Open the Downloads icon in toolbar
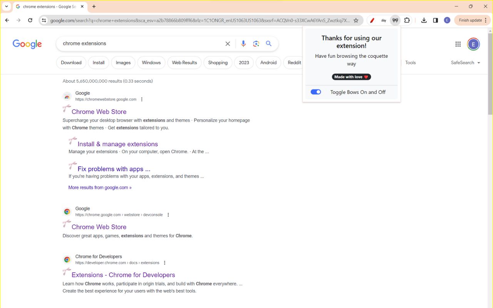 pos(424,20)
